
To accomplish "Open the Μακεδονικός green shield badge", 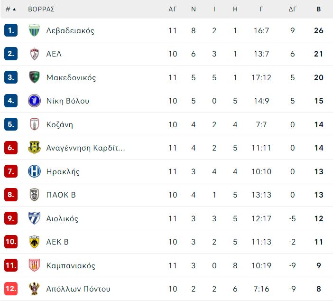I will [34, 77].
